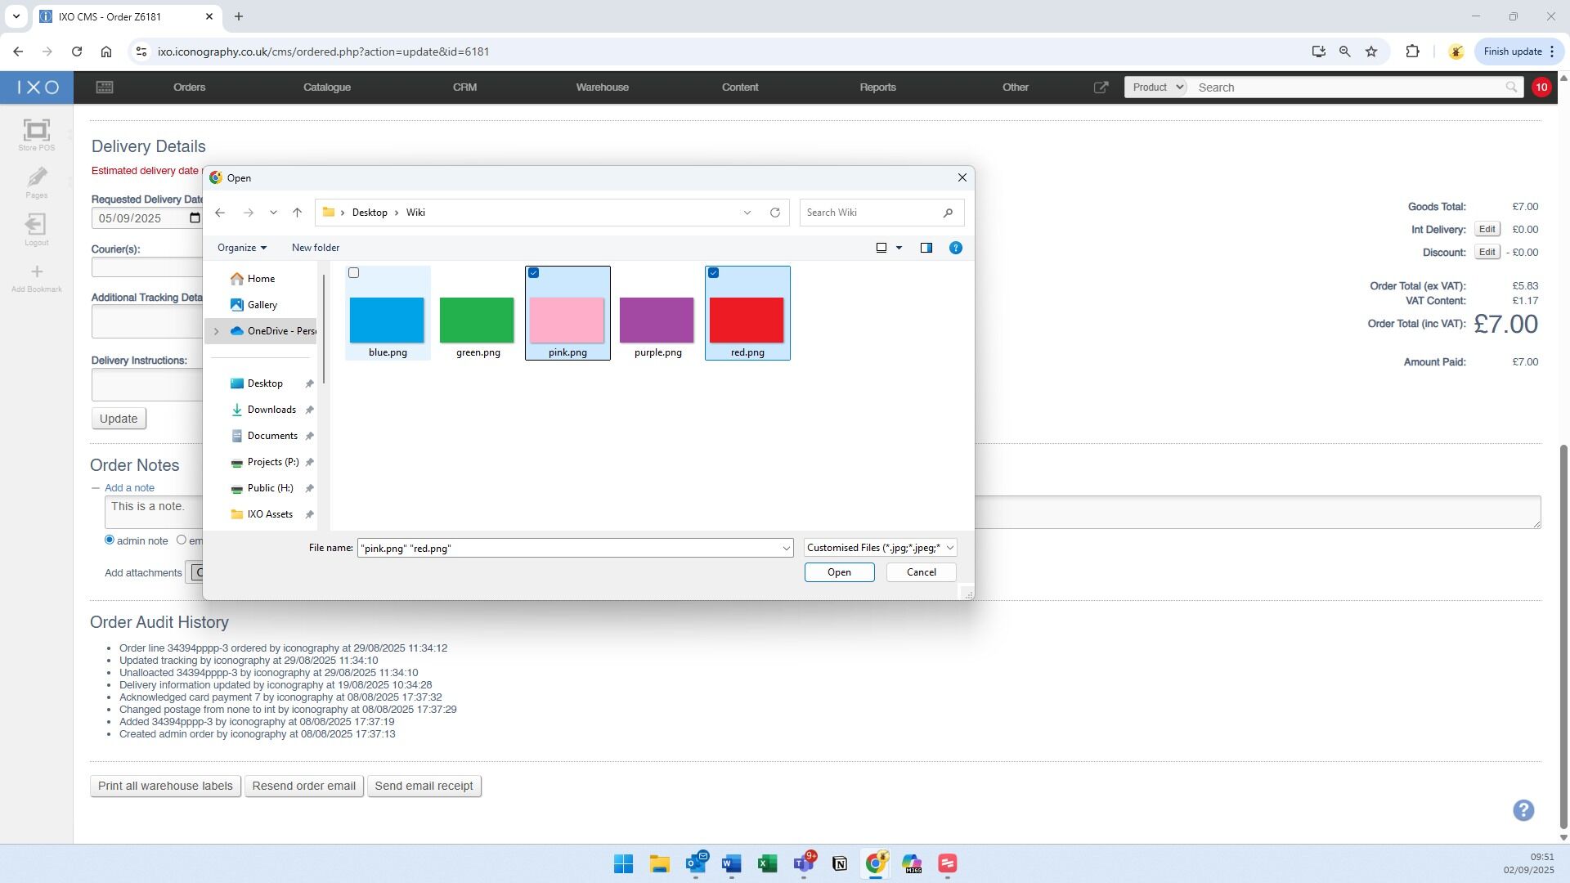The height and width of the screenshot is (883, 1570).
Task: Click the Open button in dialog
Action: 839,572
